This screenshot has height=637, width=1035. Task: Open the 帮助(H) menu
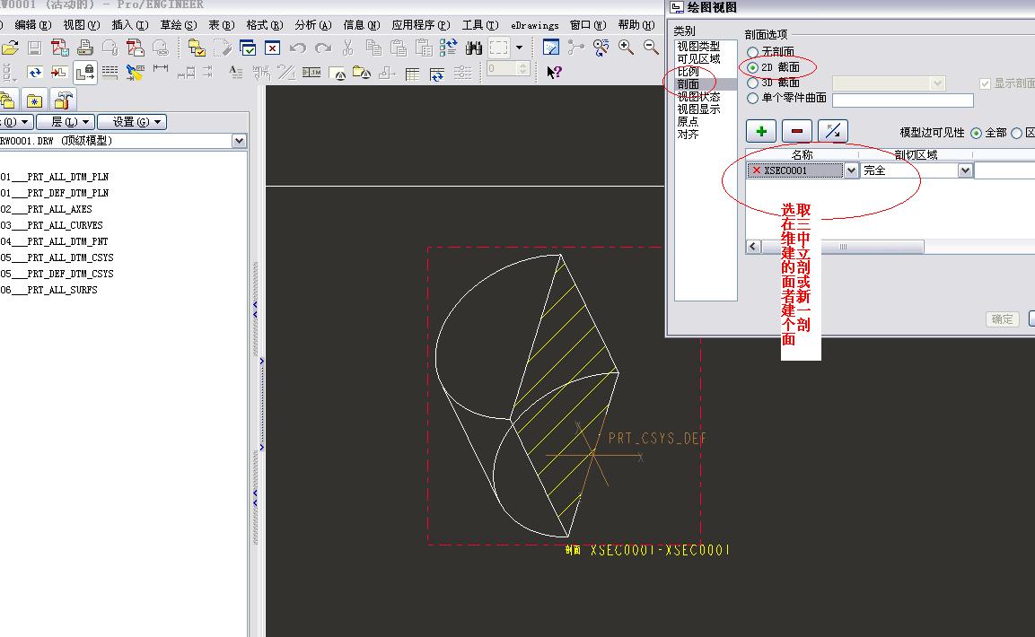(x=636, y=25)
